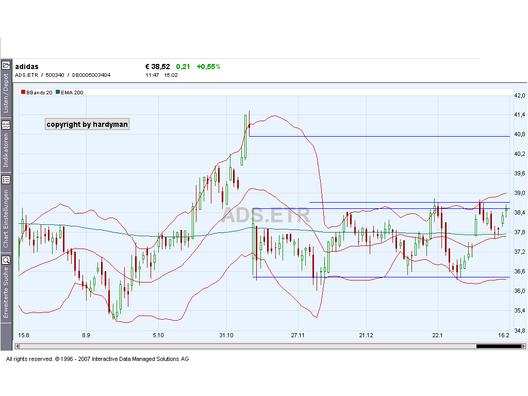Click the 36,0 price axis label
The height and width of the screenshot is (396, 528).
tap(520, 291)
